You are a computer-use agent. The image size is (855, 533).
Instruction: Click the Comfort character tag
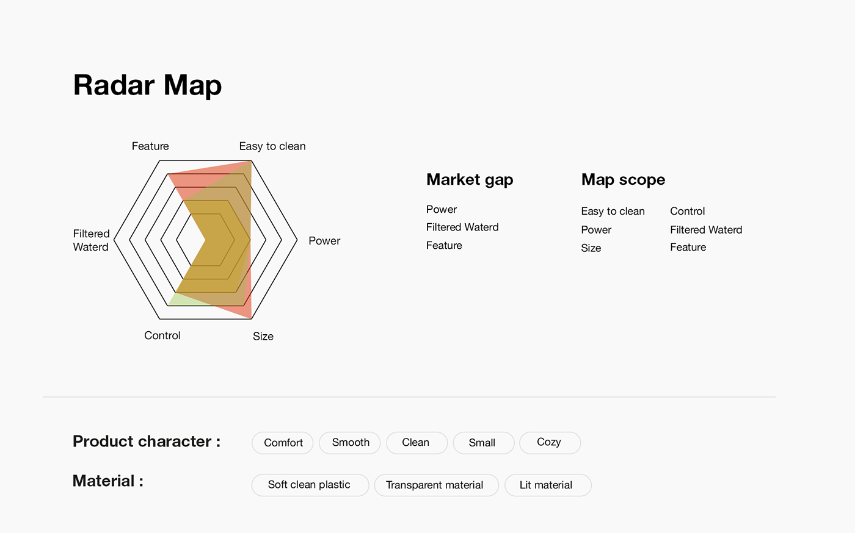click(283, 443)
